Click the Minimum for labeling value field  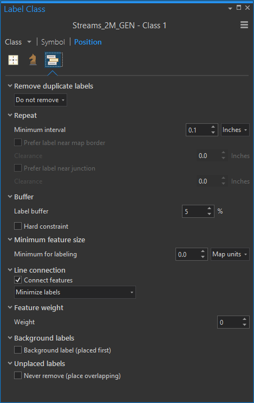tap(188, 254)
